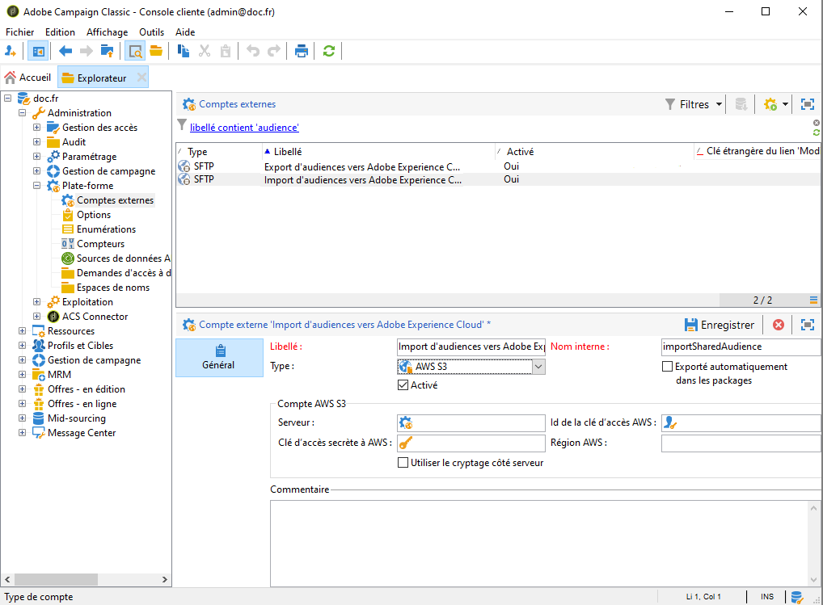Click the redo arrow icon
Viewport: 823px width, 605px height.
pyautogui.click(x=274, y=51)
